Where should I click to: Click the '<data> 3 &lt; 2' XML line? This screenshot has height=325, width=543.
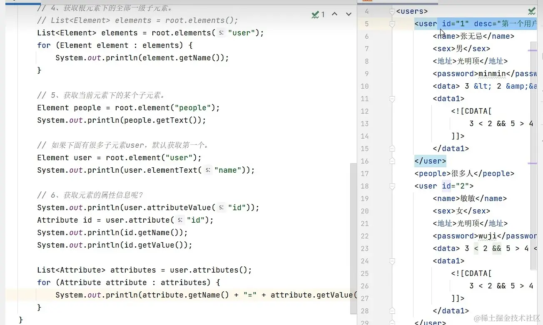coord(485,86)
